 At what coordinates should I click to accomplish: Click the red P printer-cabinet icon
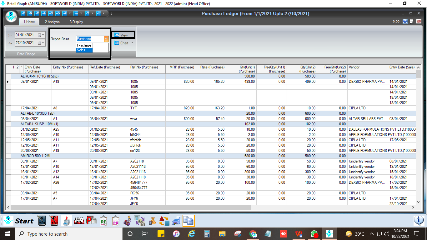click(92, 221)
